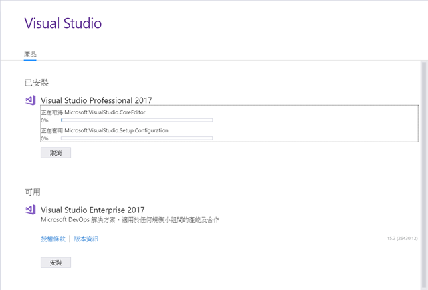The height and width of the screenshot is (290, 428).
Task: Select the 產品 tab
Action: 30,55
